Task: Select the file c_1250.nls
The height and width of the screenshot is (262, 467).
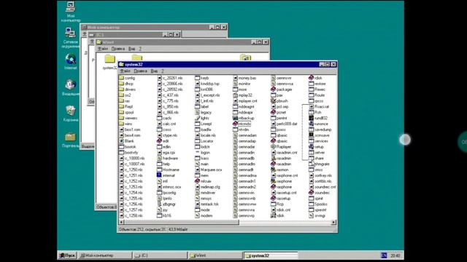Action: pyautogui.click(x=131, y=170)
